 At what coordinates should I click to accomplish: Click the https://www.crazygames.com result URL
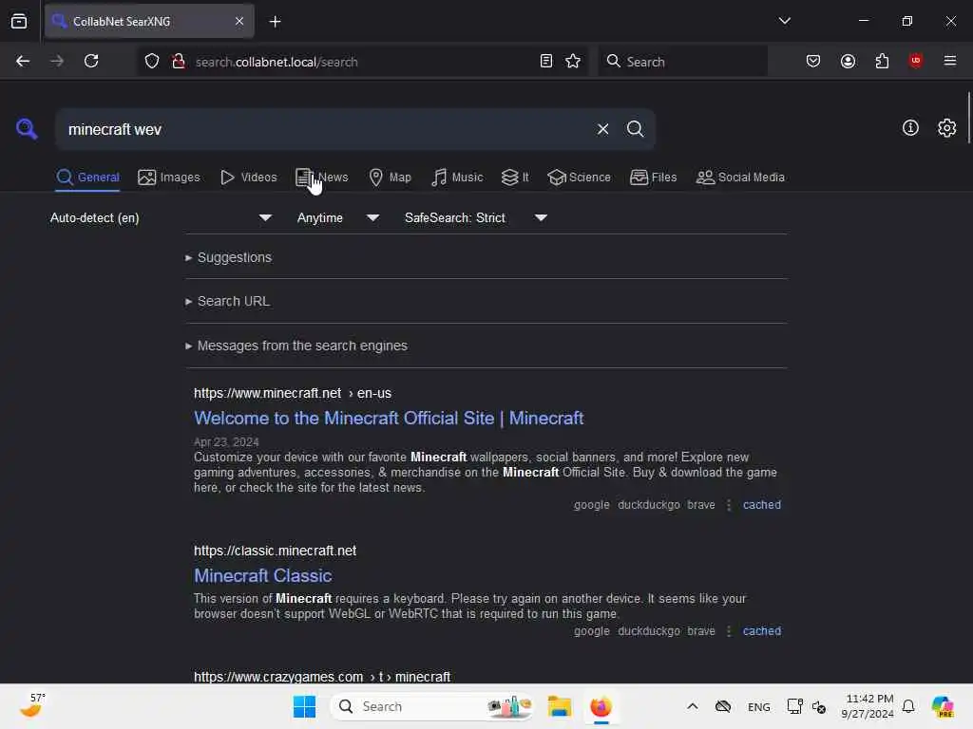click(322, 677)
